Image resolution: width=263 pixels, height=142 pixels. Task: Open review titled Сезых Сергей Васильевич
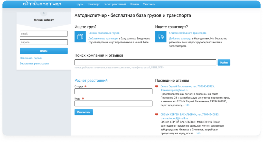(187, 88)
